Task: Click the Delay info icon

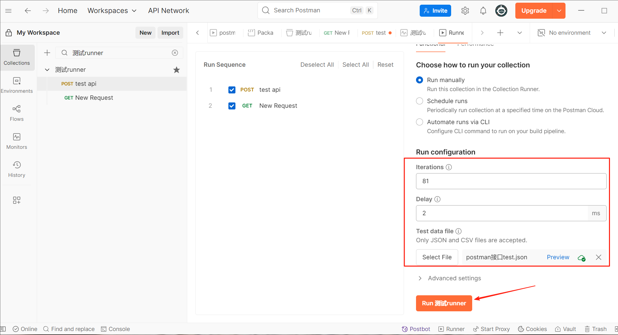Action: click(437, 199)
